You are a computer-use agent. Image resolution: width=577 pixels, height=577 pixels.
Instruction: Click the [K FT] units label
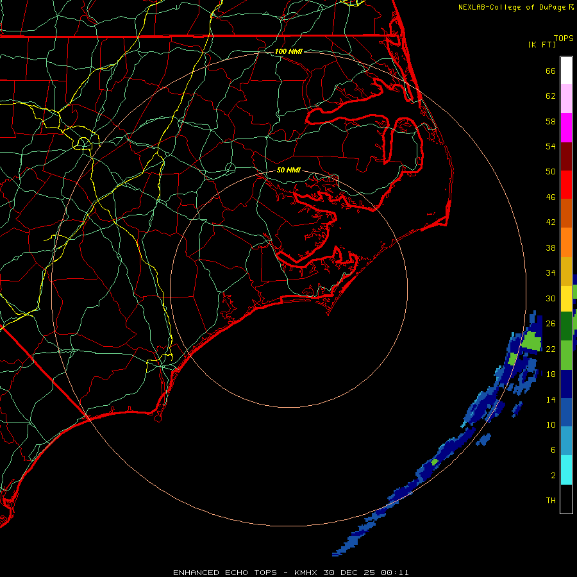(x=542, y=44)
